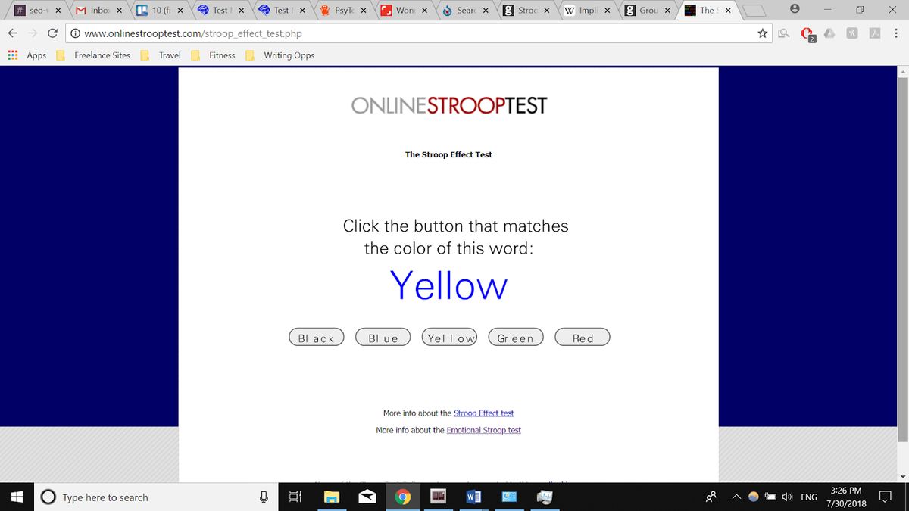
Task: Open Task View on the taskbar
Action: [x=295, y=497]
